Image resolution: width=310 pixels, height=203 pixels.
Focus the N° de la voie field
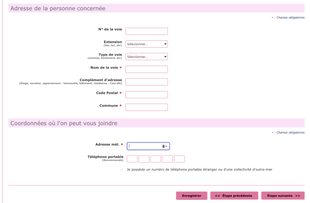(x=146, y=31)
